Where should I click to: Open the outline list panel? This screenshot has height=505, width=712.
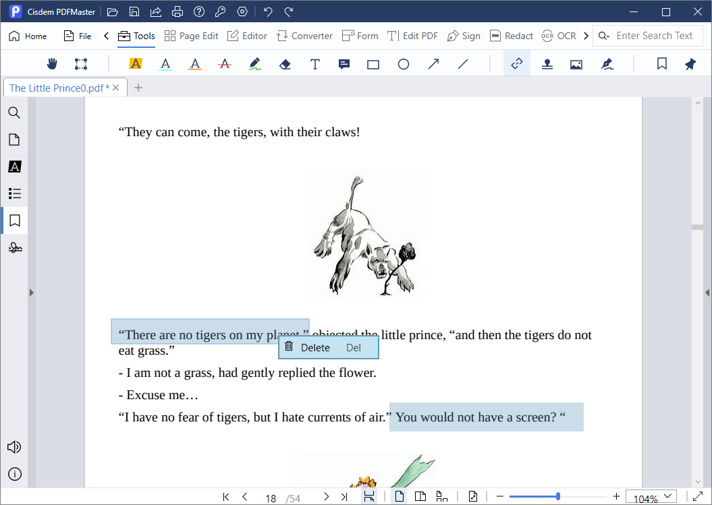pyautogui.click(x=15, y=194)
